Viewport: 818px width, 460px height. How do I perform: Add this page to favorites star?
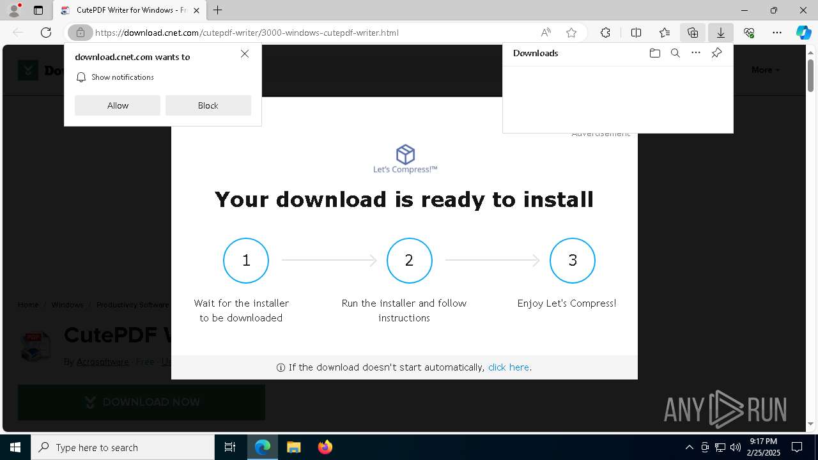pyautogui.click(x=571, y=33)
